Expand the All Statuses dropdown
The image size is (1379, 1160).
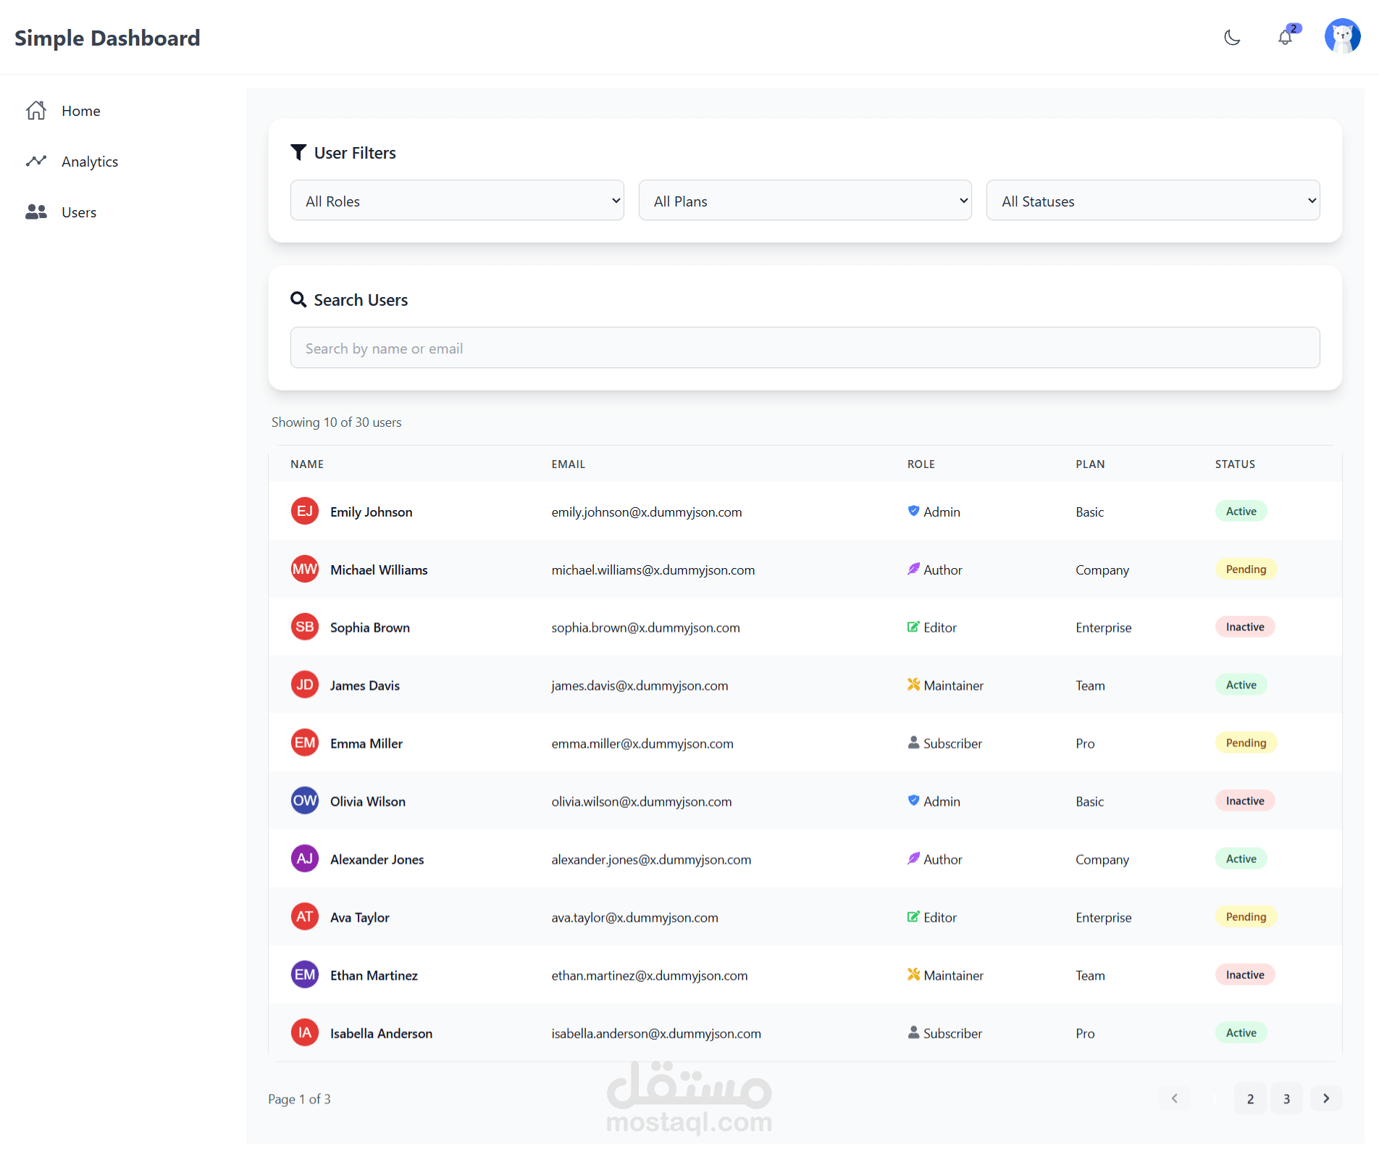click(x=1153, y=201)
